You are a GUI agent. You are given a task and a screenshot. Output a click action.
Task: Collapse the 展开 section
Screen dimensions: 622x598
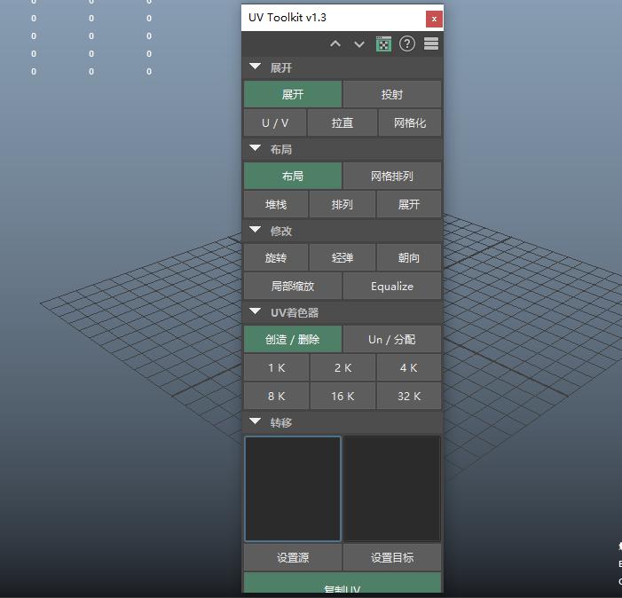coord(256,67)
